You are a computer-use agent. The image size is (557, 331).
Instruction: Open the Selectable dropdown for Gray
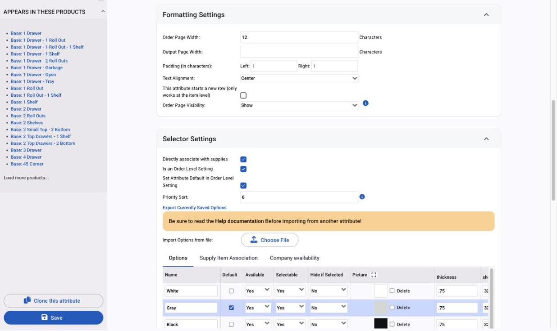coord(291,308)
